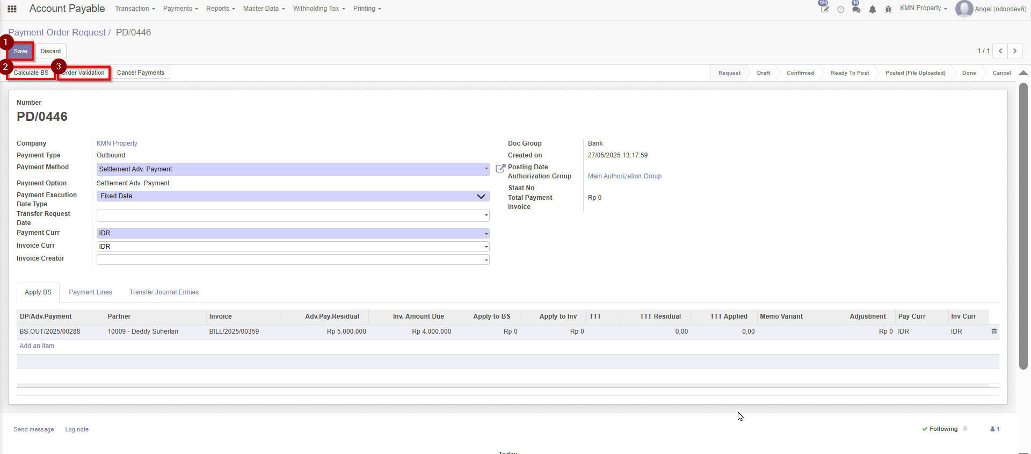This screenshot has width=1031, height=454.
Task: Select the Ready To Post stage
Action: coord(850,73)
